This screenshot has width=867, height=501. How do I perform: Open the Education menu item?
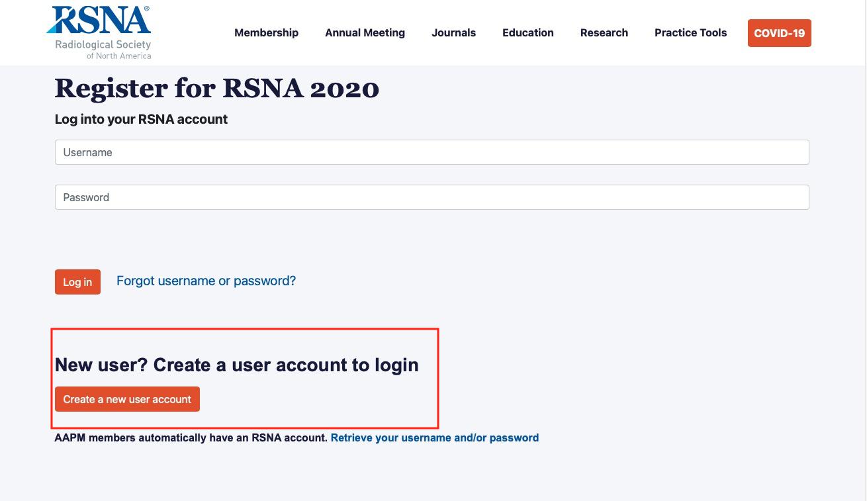(527, 32)
